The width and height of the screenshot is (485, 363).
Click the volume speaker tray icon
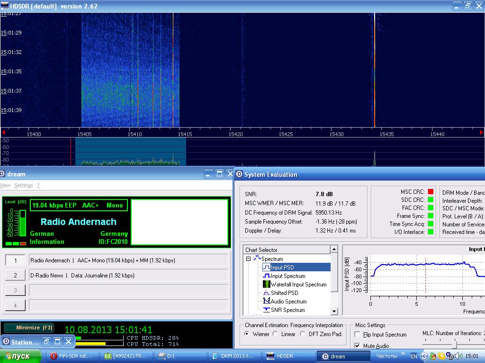point(458,356)
